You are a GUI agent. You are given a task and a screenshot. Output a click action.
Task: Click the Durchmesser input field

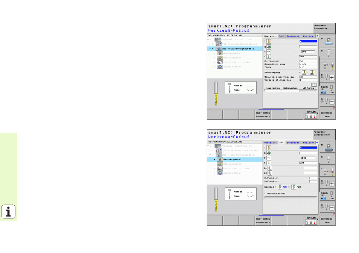click(308, 61)
